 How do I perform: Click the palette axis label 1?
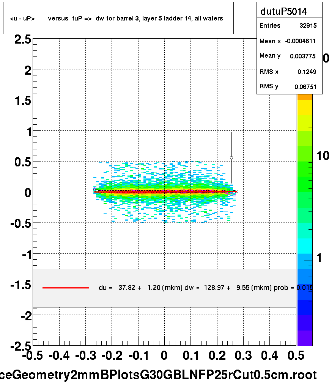(319, 258)
